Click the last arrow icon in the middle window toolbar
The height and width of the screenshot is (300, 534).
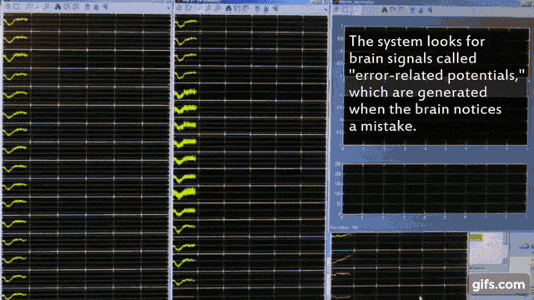tap(276, 7)
